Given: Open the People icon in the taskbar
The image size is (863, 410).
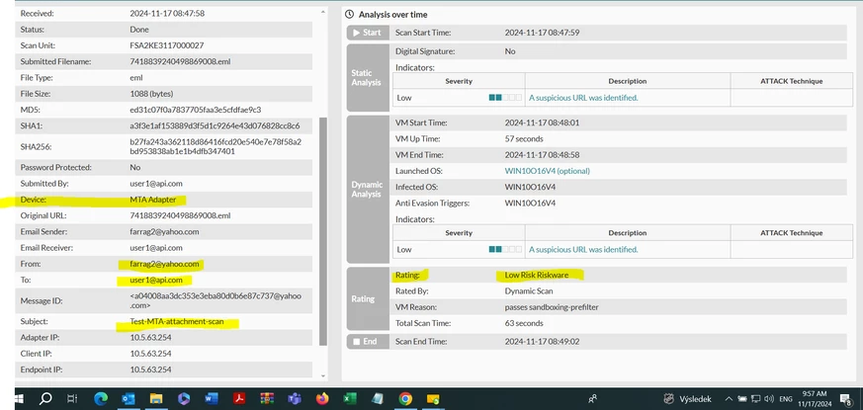Looking at the screenshot, I should (x=593, y=399).
